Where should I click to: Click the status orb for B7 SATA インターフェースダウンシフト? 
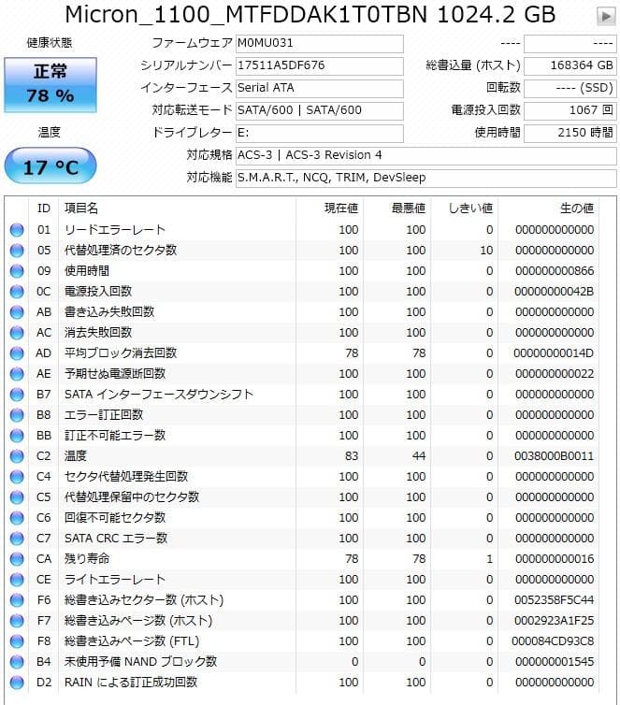17,395
